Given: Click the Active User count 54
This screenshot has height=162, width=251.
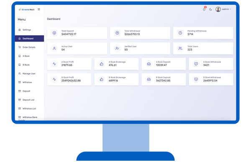Looking at the screenshot, I should [x=63, y=50].
